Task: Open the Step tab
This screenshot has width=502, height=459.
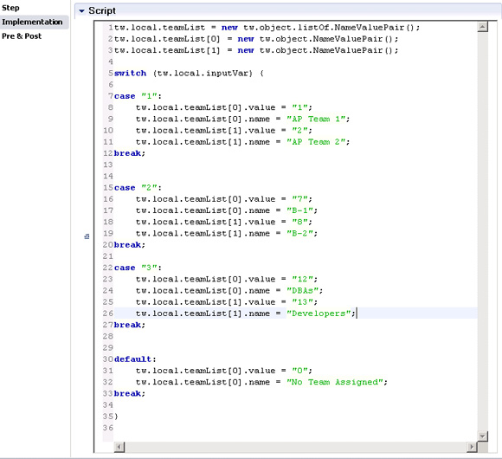Action: (10, 8)
